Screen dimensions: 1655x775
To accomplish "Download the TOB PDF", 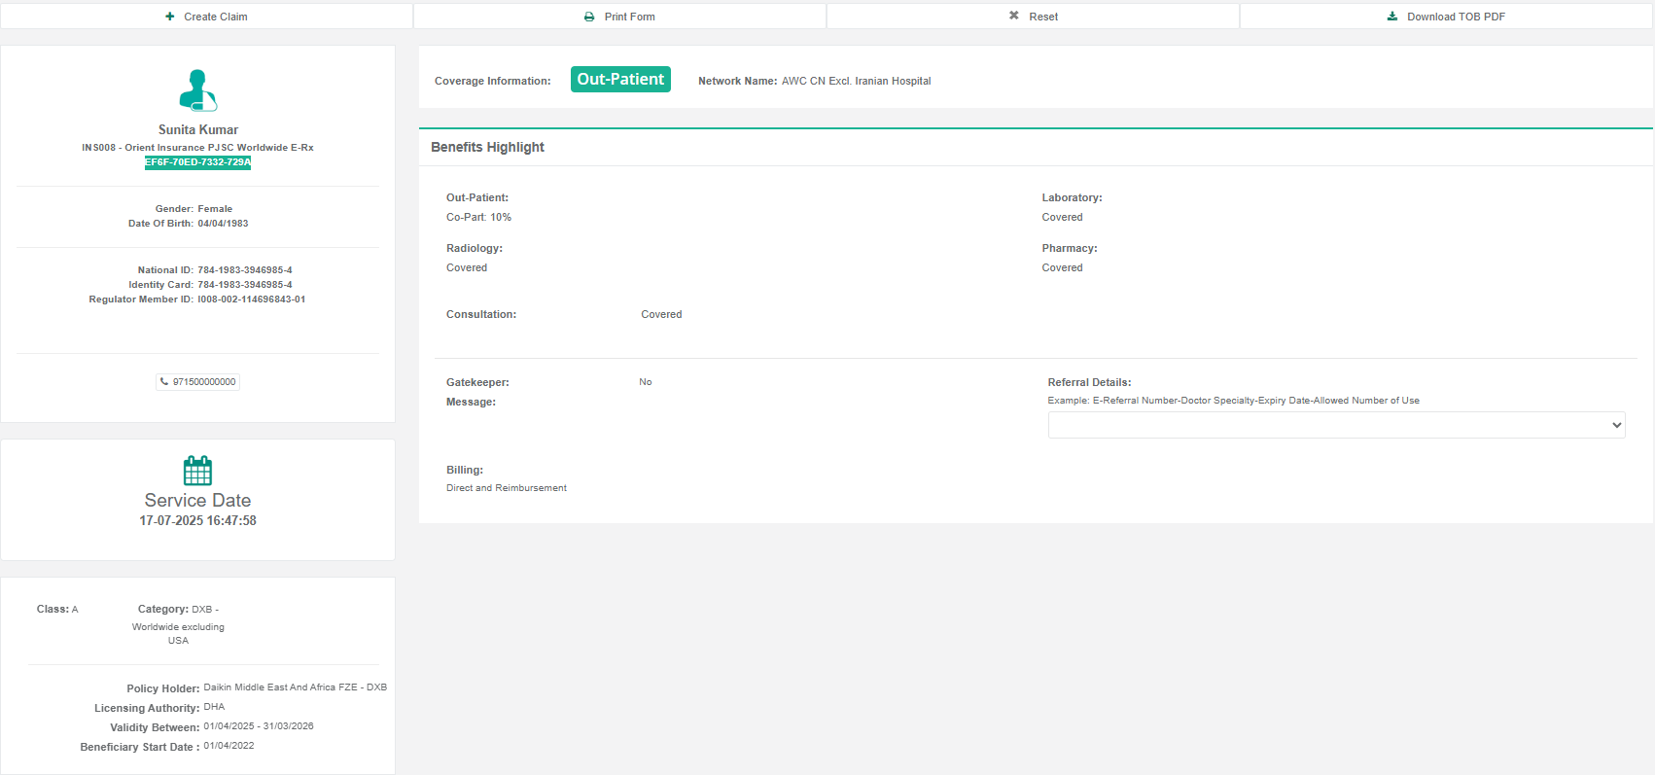I will click(x=1455, y=17).
